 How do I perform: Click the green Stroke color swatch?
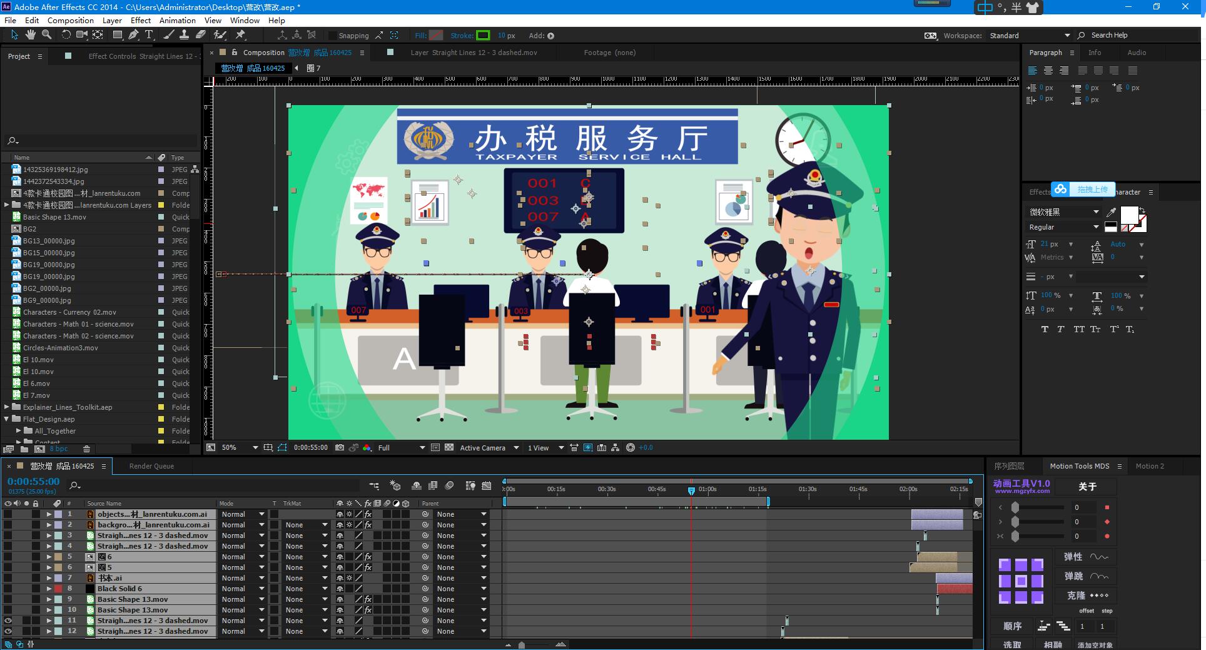tap(483, 36)
